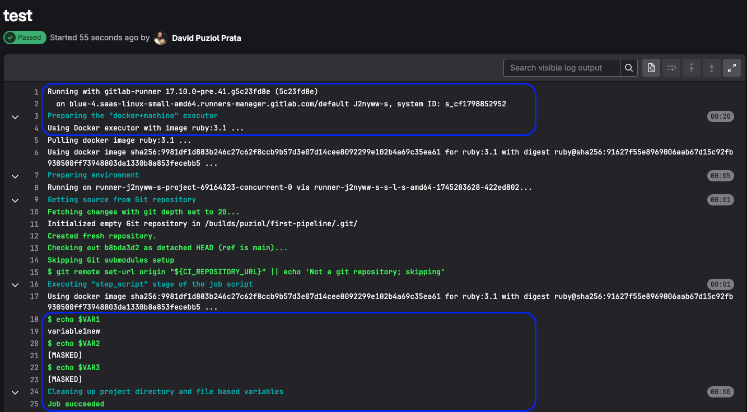Collapse the Preparing environment section

(x=15, y=176)
